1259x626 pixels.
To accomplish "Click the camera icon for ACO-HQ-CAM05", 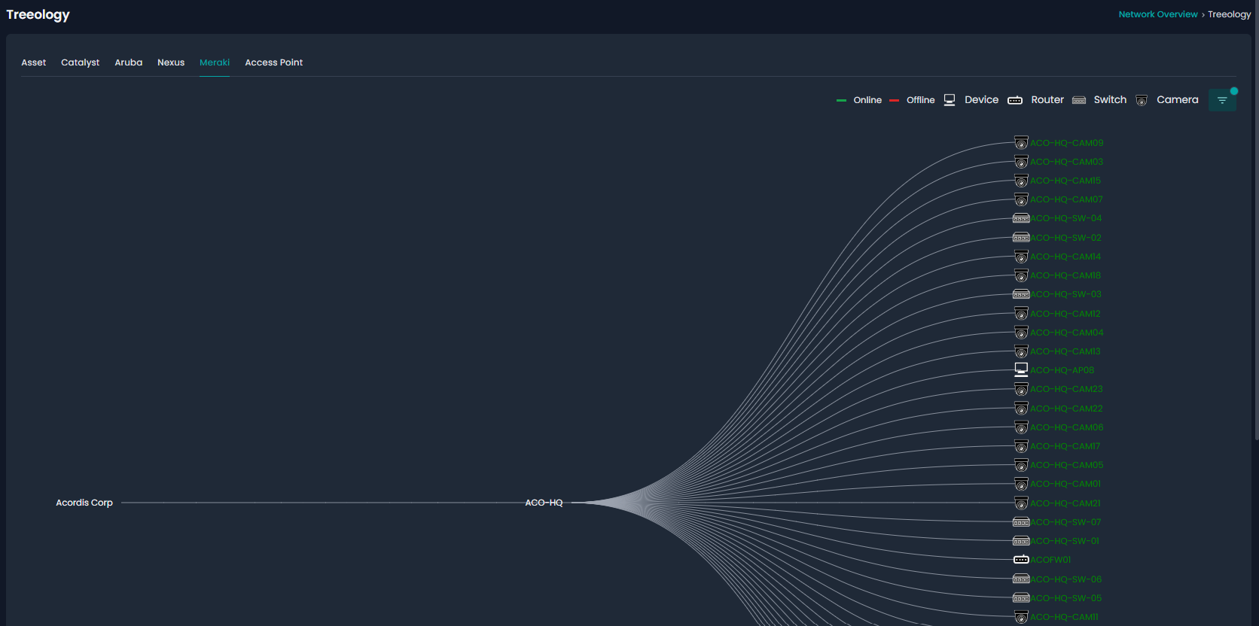I will (x=1021, y=465).
